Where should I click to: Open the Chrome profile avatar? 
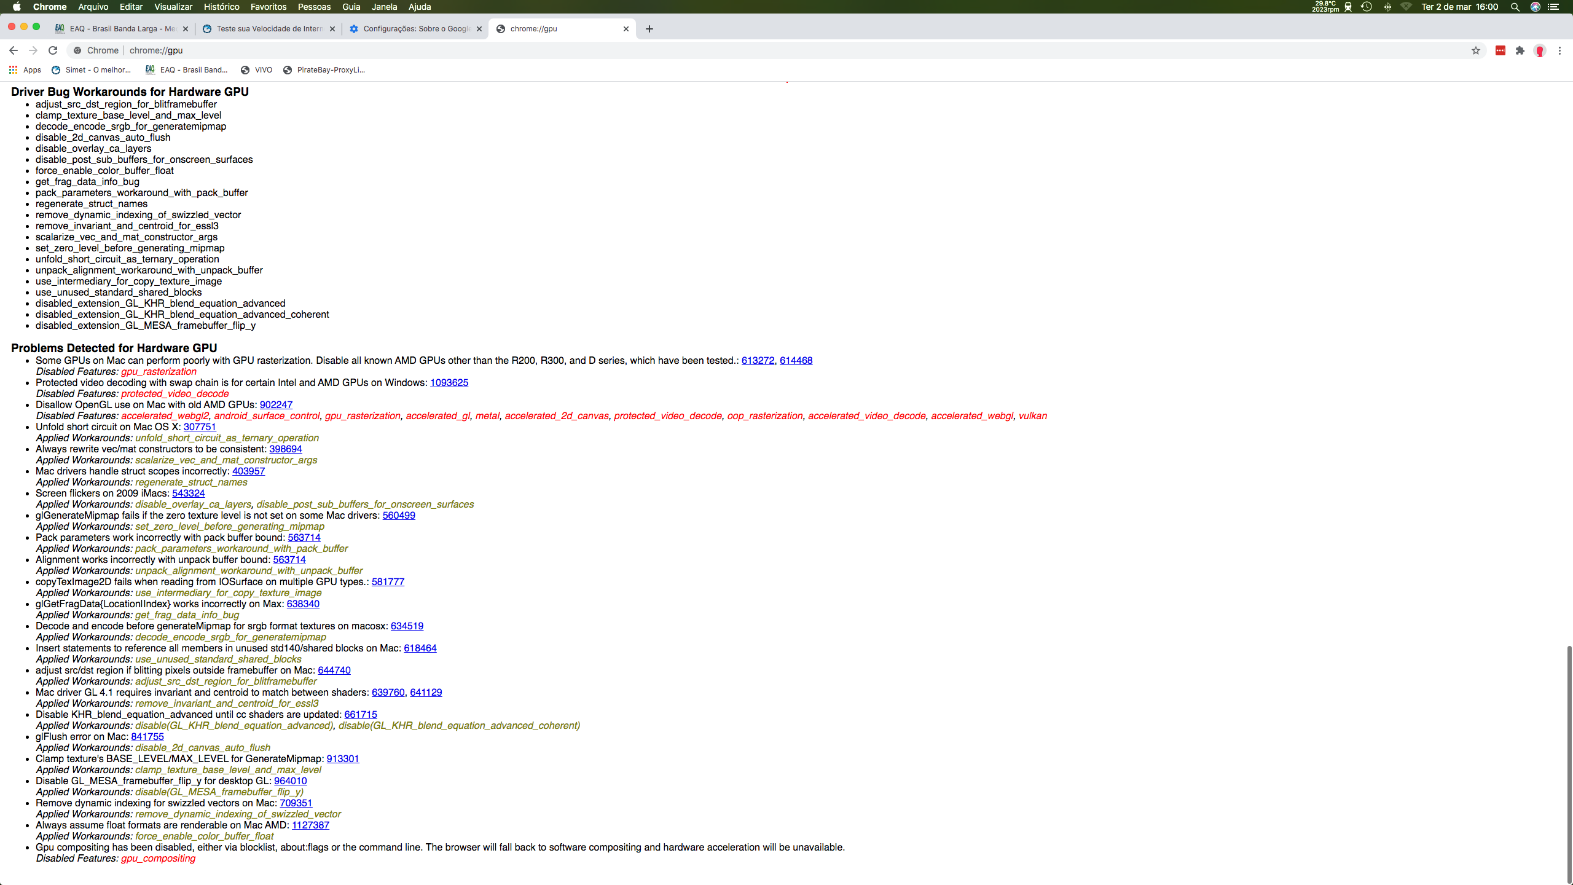(x=1540, y=50)
